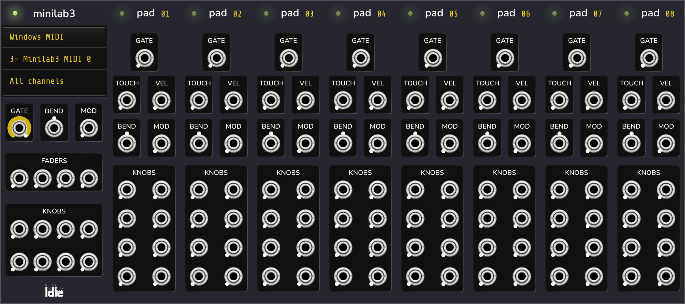Click pad 01 VEL jack
The image size is (685, 304).
click(161, 100)
